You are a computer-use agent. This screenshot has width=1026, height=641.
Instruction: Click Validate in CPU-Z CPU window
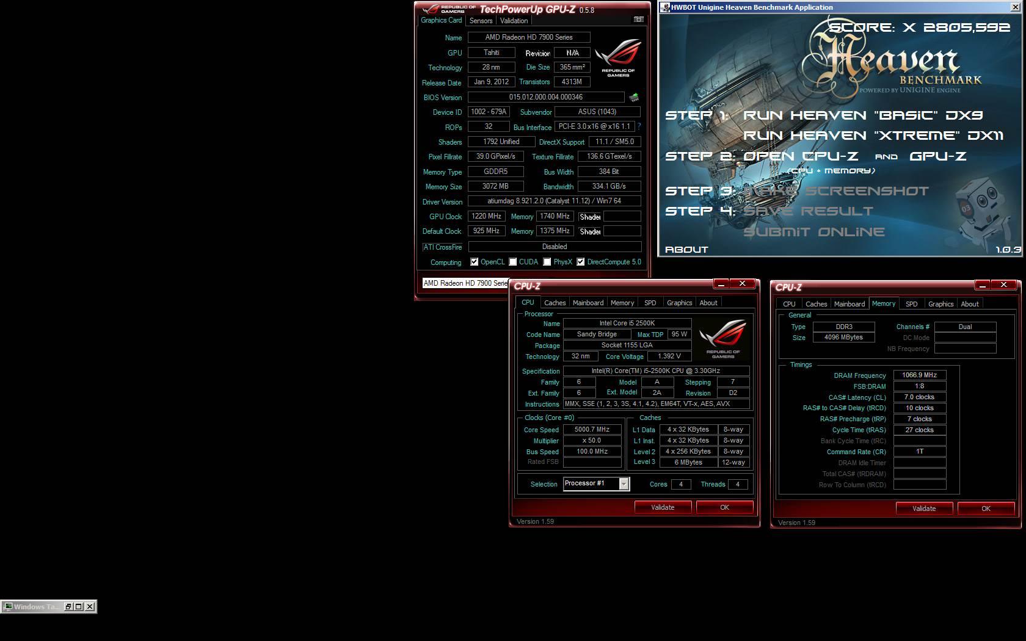(663, 507)
